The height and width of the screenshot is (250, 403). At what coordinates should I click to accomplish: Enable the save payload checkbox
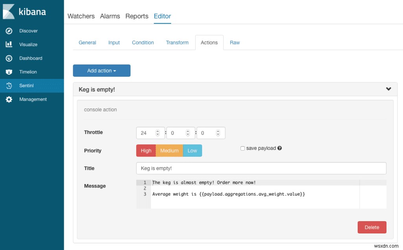pos(243,148)
